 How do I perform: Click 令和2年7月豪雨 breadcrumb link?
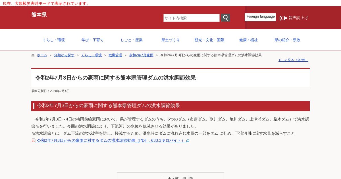141,55
